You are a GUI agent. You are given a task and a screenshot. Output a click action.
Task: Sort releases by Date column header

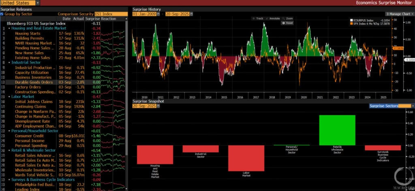[x=66, y=19]
